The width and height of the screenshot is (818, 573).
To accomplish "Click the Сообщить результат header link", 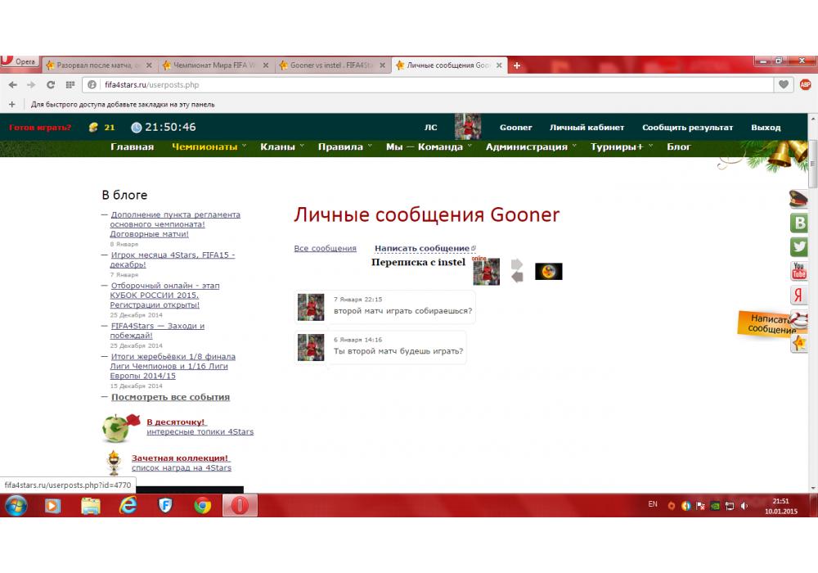I will (687, 127).
